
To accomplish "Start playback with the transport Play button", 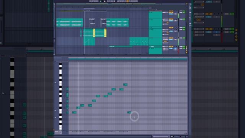I will [101, 1].
